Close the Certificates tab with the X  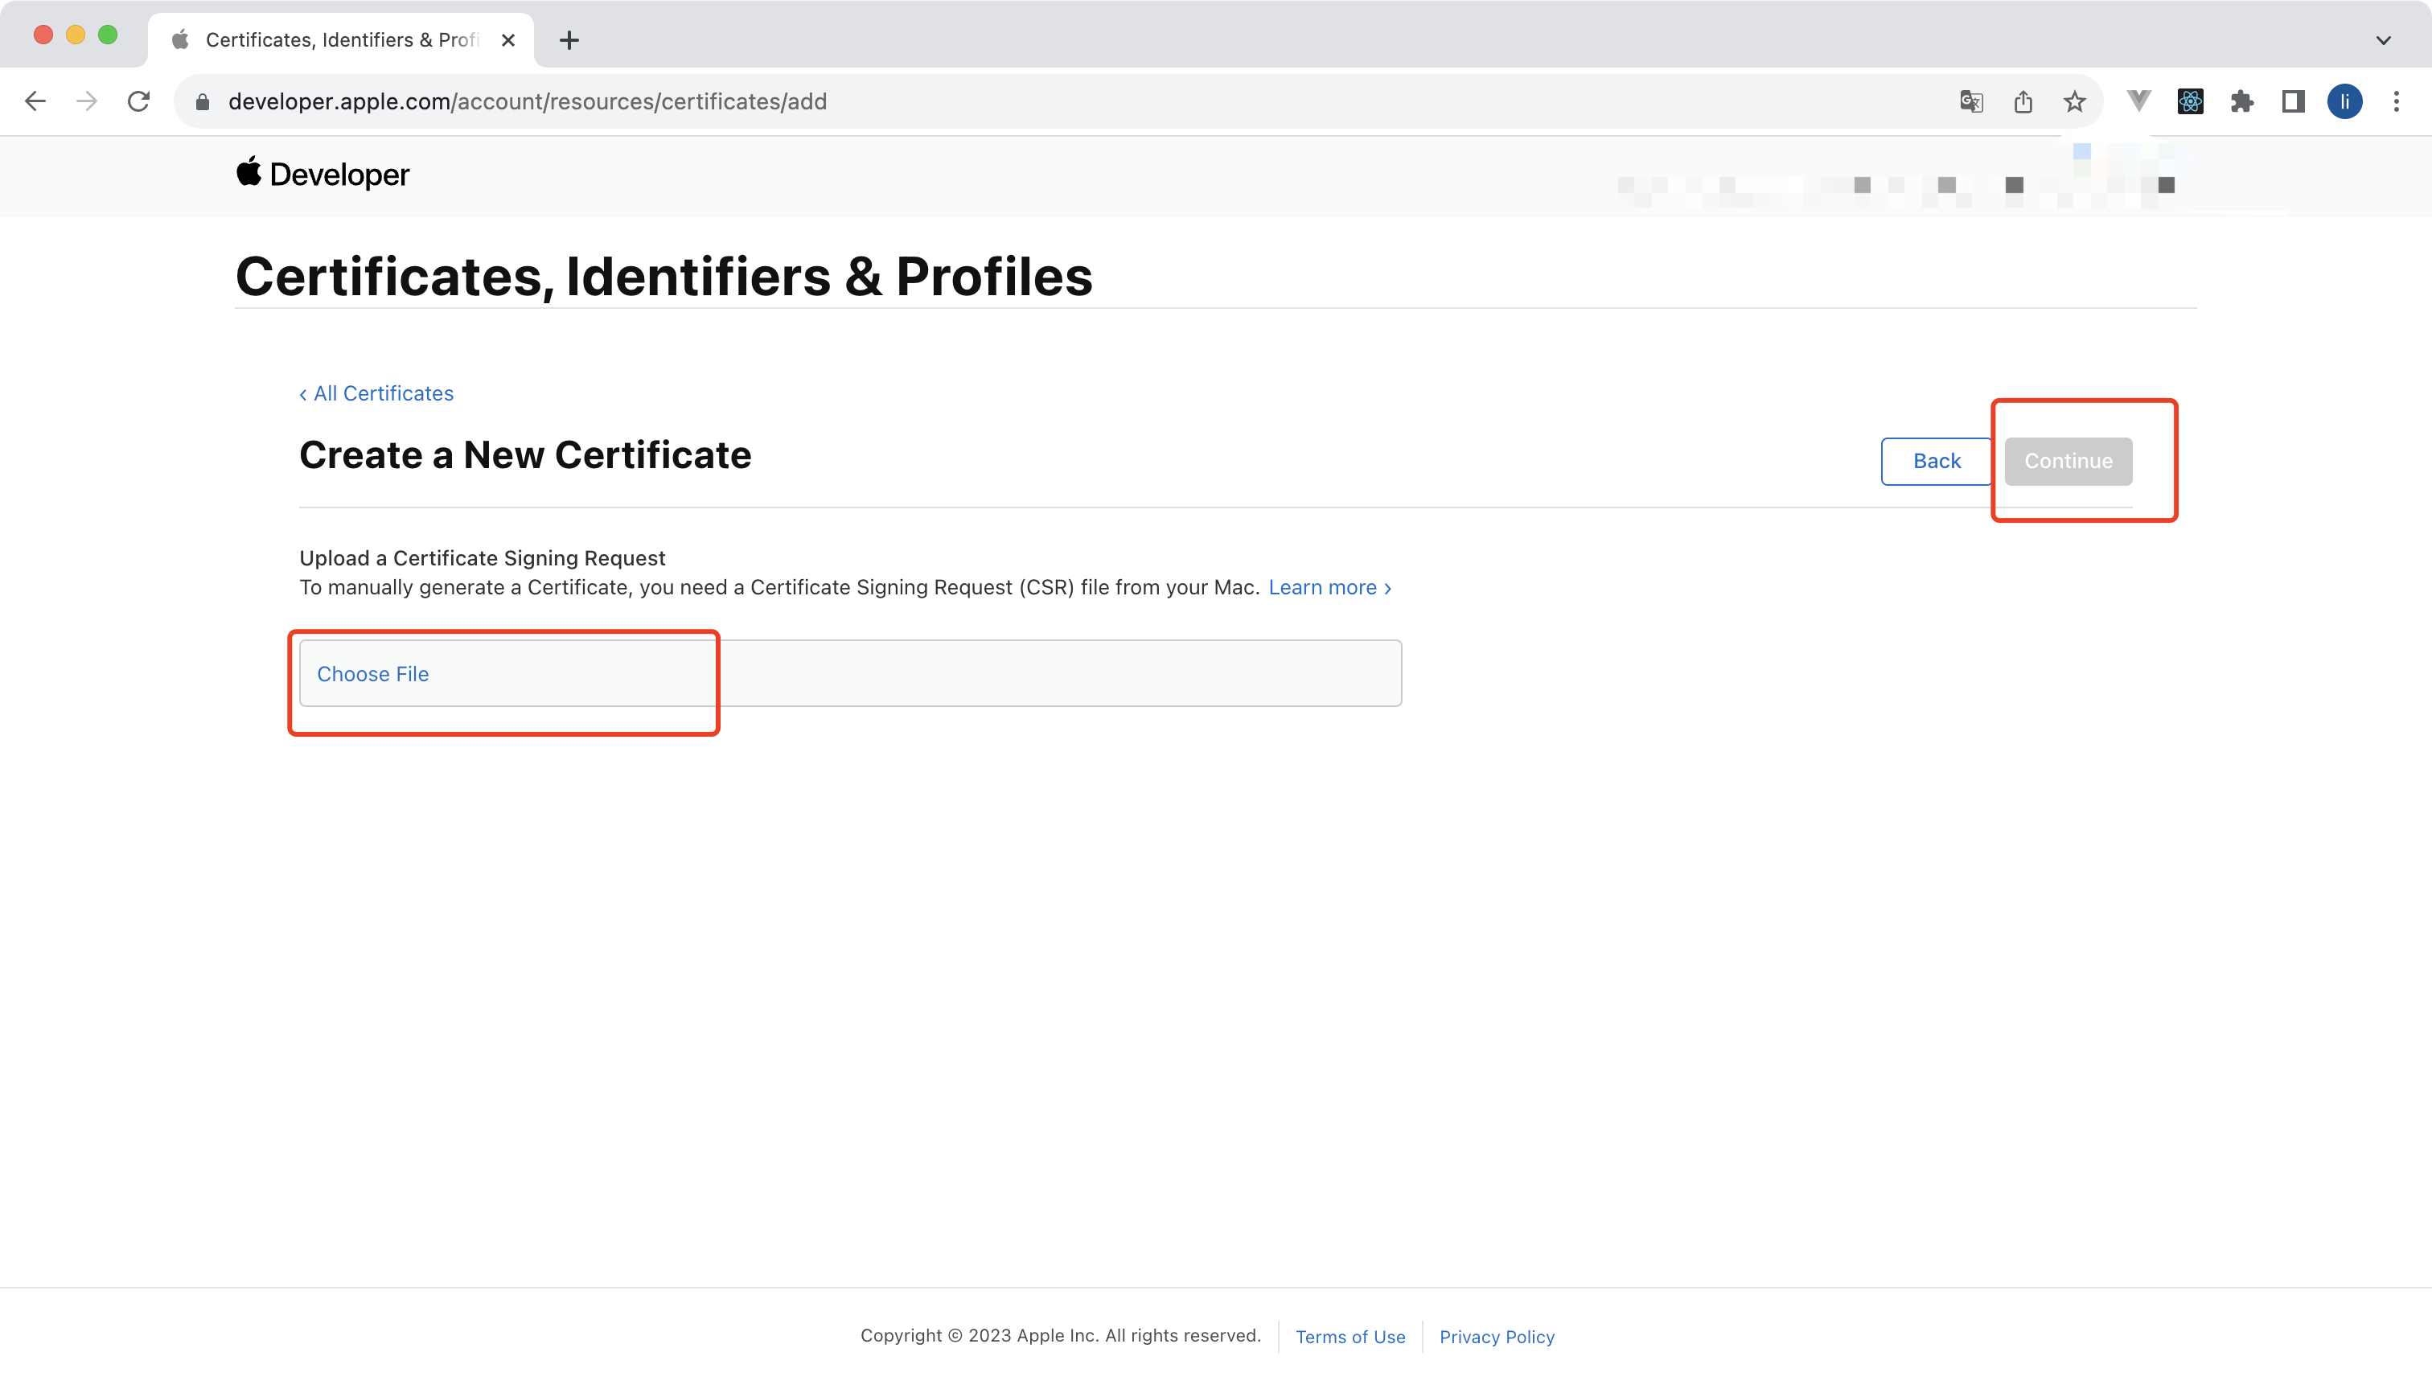508,40
